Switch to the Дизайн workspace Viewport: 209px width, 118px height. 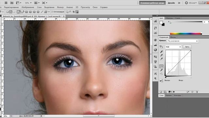(x=171, y=3)
